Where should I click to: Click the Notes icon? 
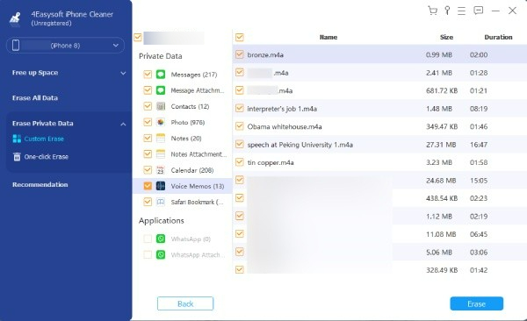pos(161,138)
